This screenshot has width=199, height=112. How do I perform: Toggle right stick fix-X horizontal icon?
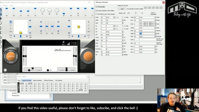pyautogui.click(x=89, y=25)
